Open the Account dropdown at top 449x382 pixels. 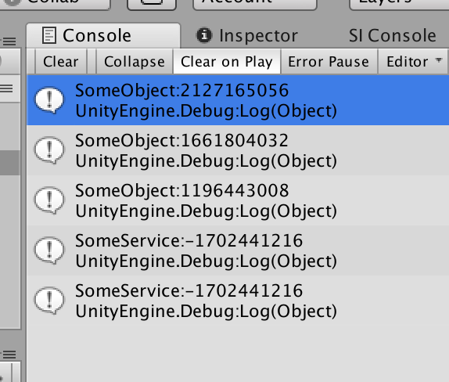pos(255,4)
